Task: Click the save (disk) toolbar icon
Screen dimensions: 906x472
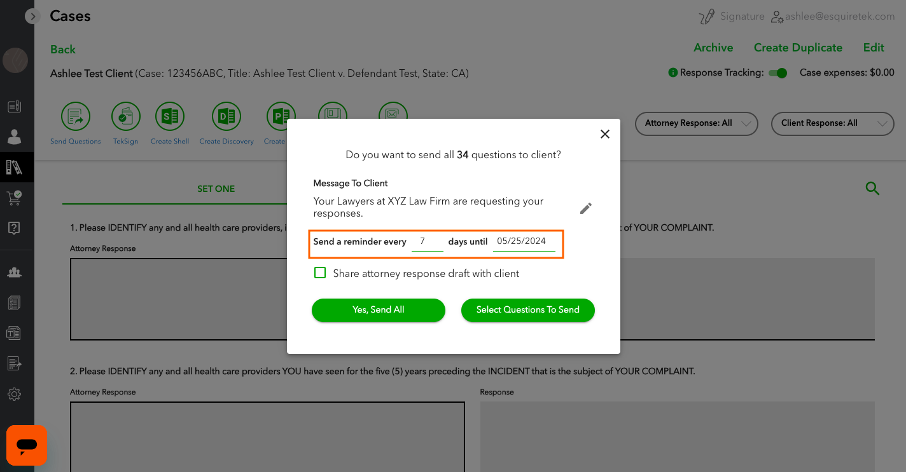Action: [332, 116]
